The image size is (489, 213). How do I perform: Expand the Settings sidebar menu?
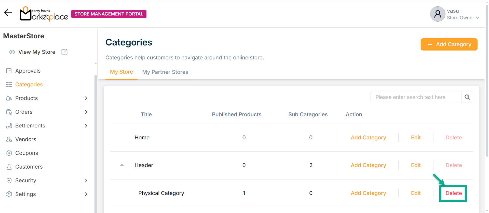pos(86,194)
